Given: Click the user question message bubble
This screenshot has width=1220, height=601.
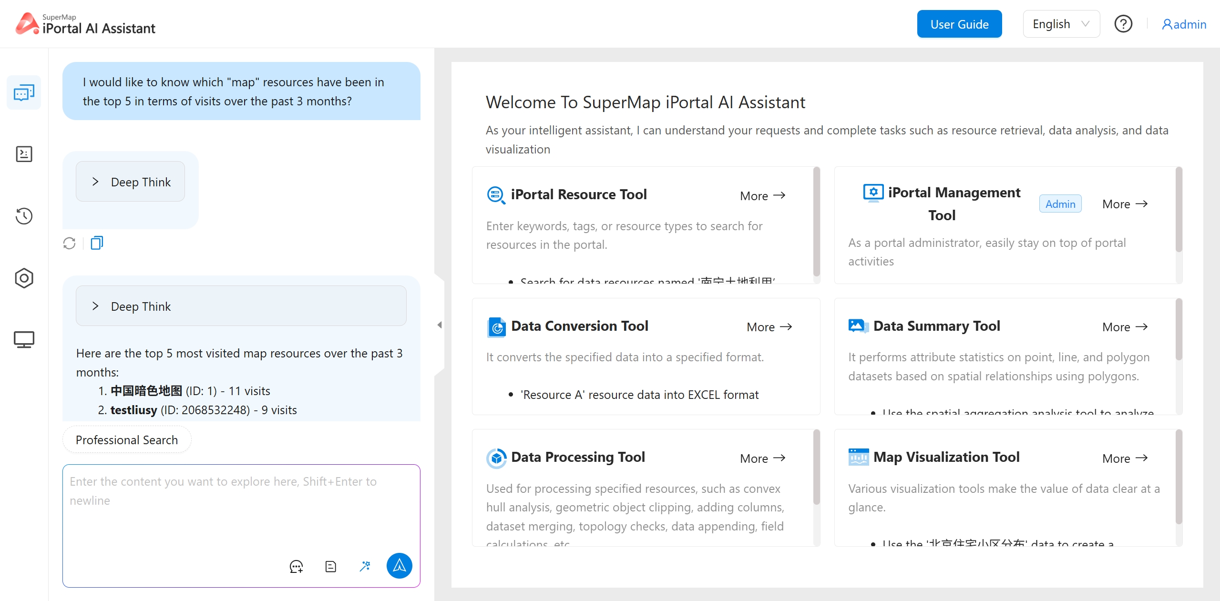Looking at the screenshot, I should coord(241,91).
